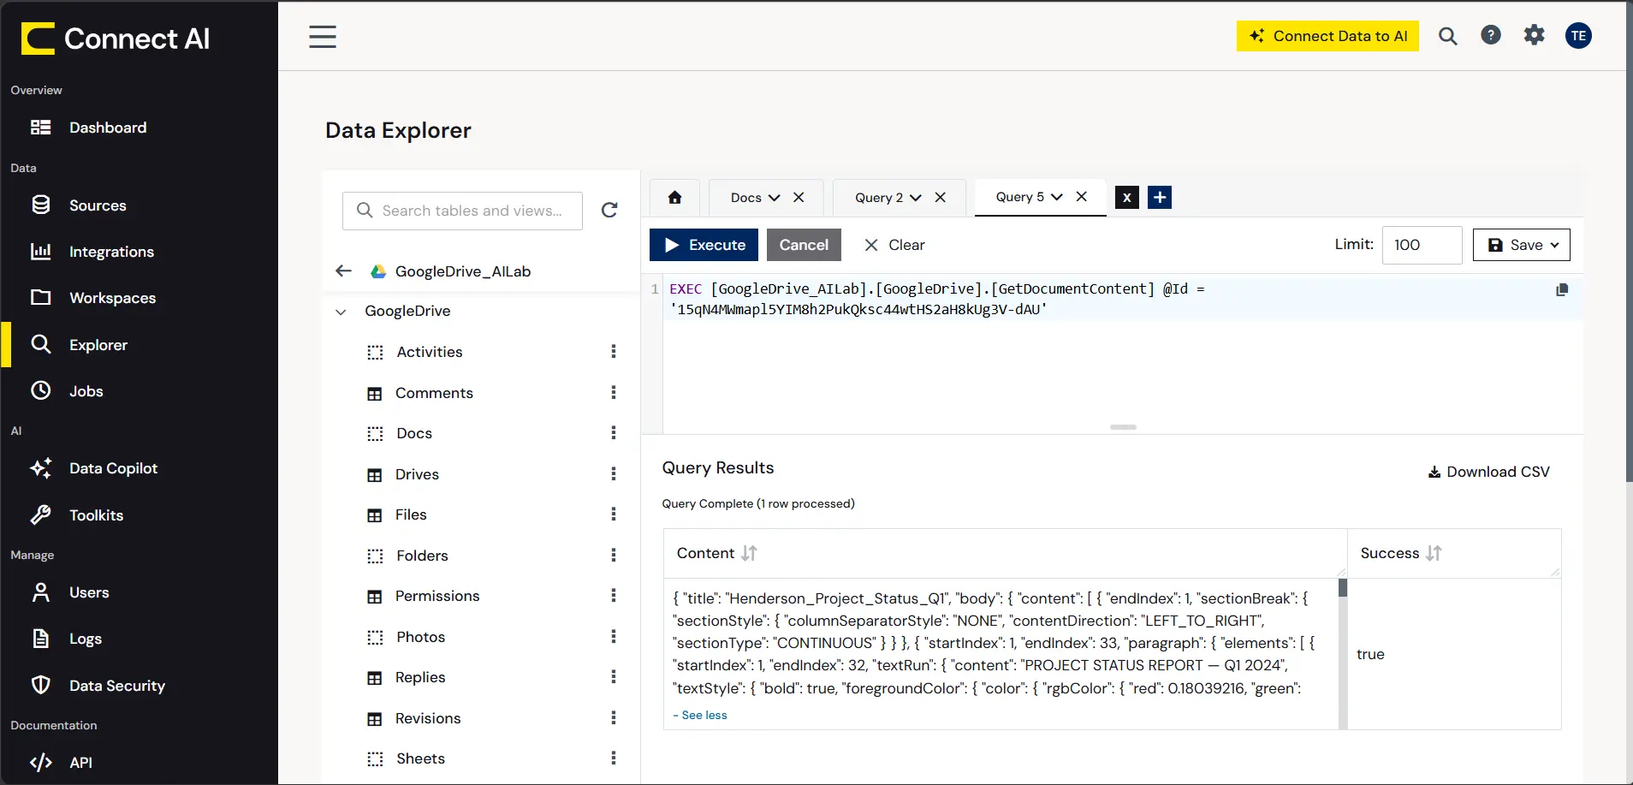Image resolution: width=1633 pixels, height=785 pixels.
Task: Open options menu for Photos
Action: click(614, 636)
